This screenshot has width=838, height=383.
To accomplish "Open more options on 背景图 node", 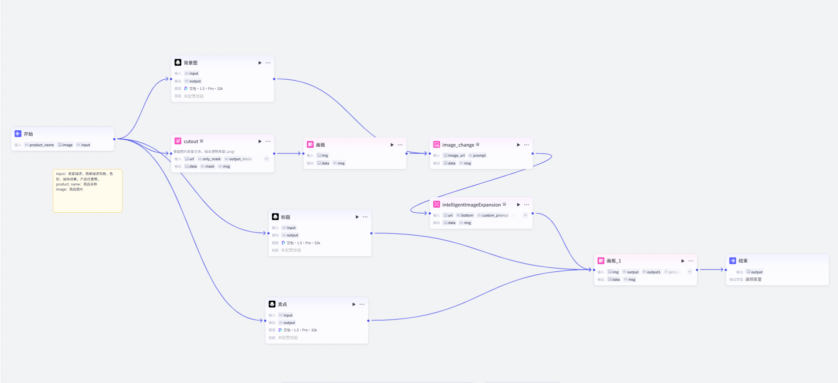I will click(x=268, y=63).
